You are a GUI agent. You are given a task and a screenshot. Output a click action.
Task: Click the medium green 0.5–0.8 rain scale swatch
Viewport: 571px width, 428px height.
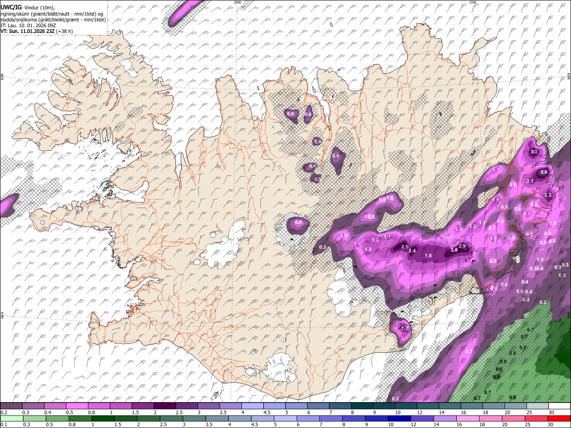[58, 419]
